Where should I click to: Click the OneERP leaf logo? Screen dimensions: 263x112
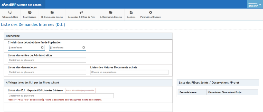pyautogui.click(x=4, y=5)
